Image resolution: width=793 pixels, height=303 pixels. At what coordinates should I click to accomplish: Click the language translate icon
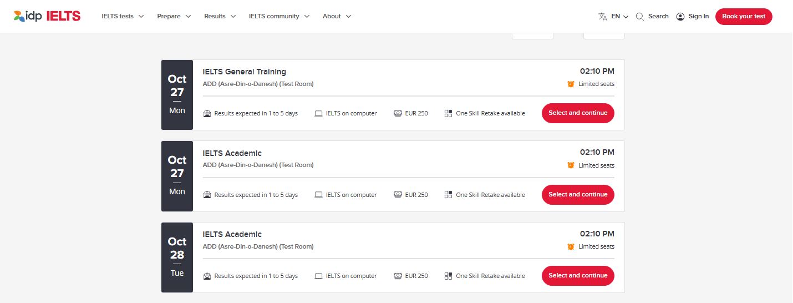click(x=603, y=17)
